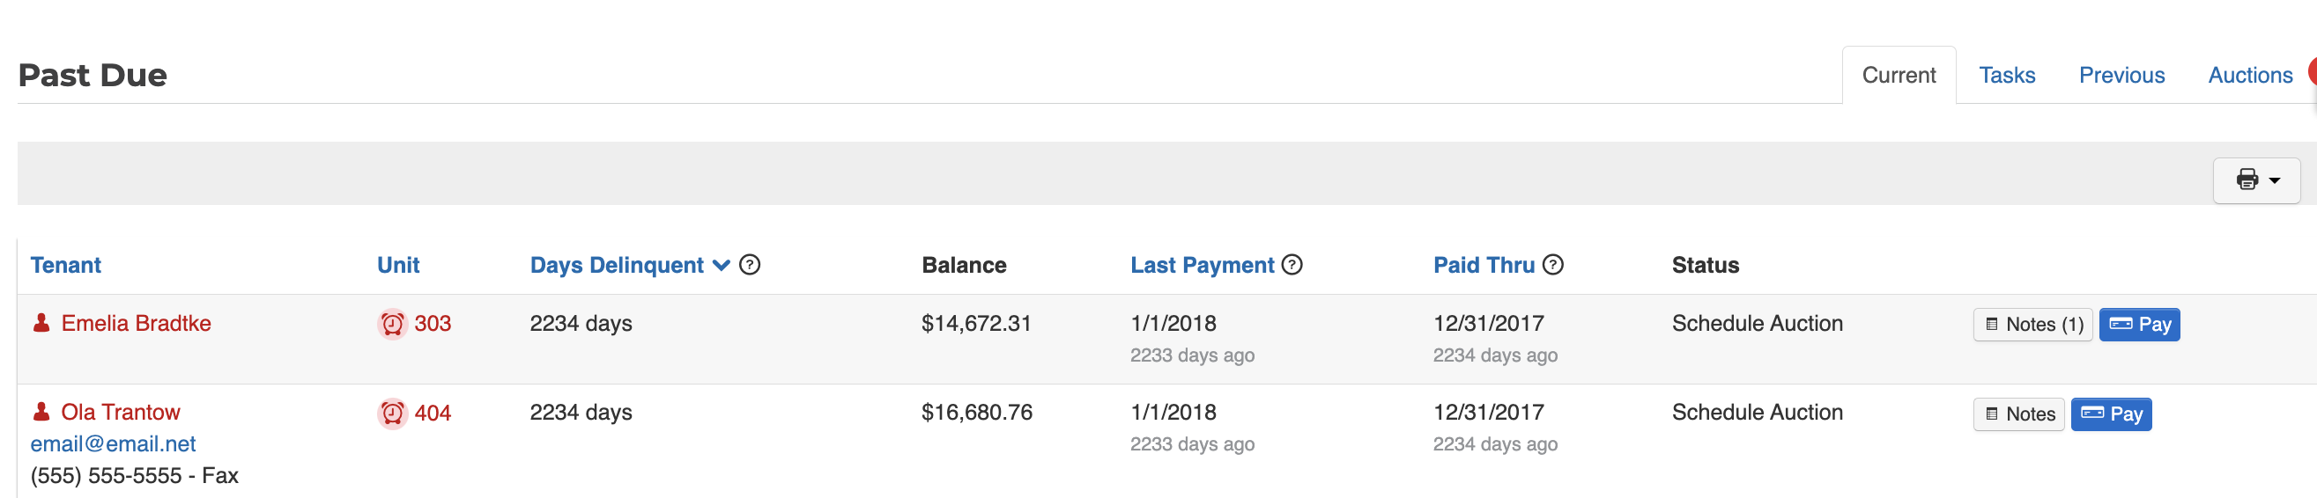Image resolution: width=2317 pixels, height=498 pixels.
Task: Click Pay button for Emelia Bradtke
Action: (2139, 325)
